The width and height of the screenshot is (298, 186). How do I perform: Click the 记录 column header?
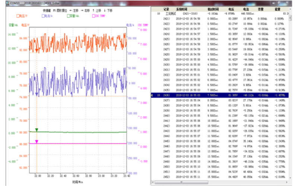pos(166,9)
